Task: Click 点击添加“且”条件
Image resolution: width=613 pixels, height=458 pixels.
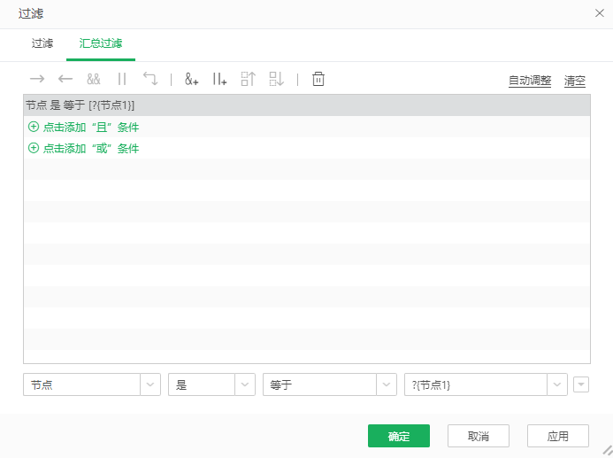Action: (91, 128)
